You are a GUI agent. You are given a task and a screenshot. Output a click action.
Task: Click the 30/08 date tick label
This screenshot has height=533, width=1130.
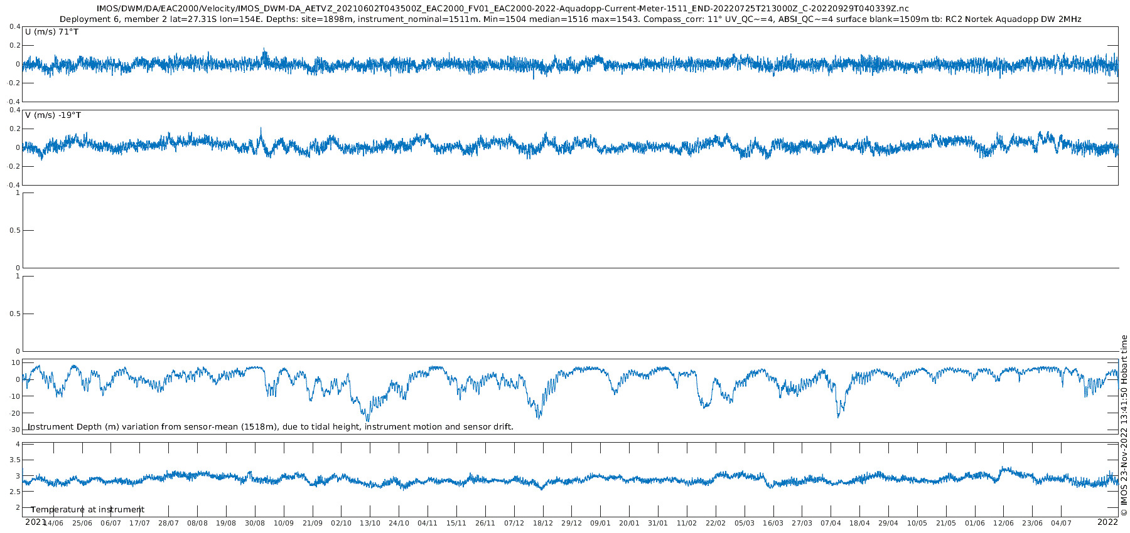(255, 523)
